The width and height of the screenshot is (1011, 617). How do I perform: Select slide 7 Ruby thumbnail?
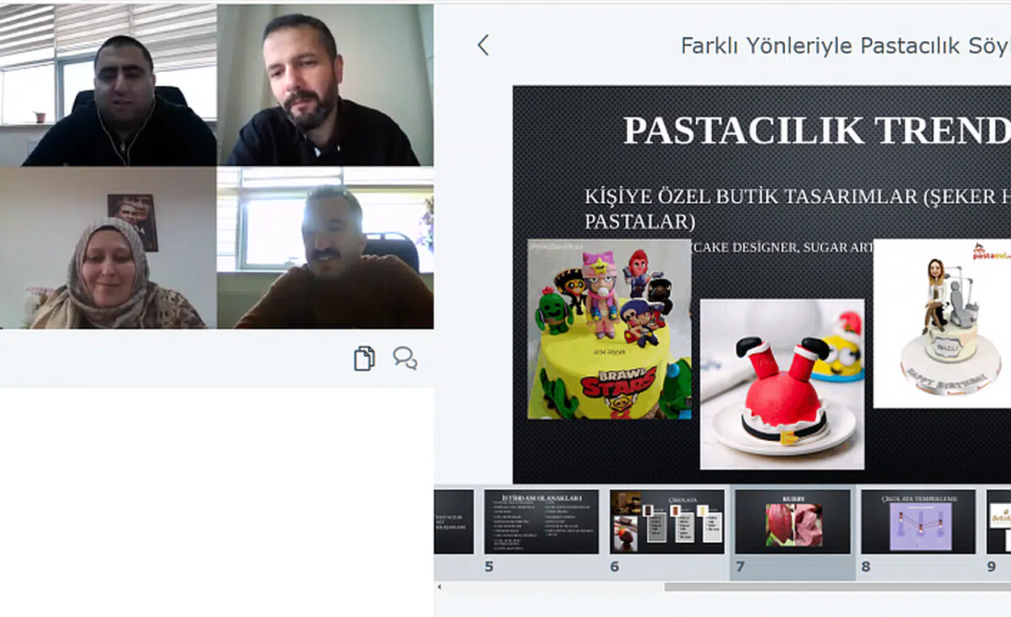793,521
